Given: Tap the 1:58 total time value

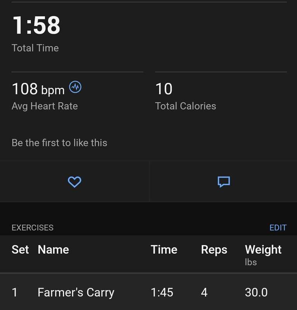Looking at the screenshot, I should pyautogui.click(x=36, y=25).
